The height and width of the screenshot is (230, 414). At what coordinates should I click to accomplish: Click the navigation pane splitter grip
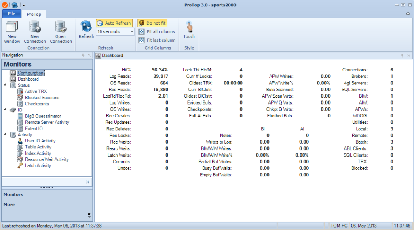tap(46, 188)
